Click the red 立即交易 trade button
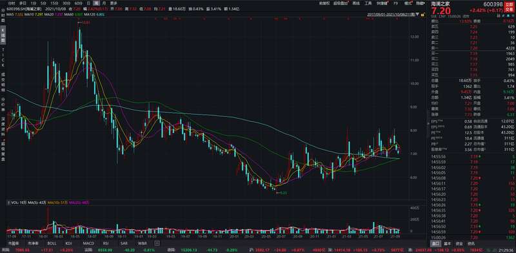Screen dimensions: 516x253 point(509,7)
